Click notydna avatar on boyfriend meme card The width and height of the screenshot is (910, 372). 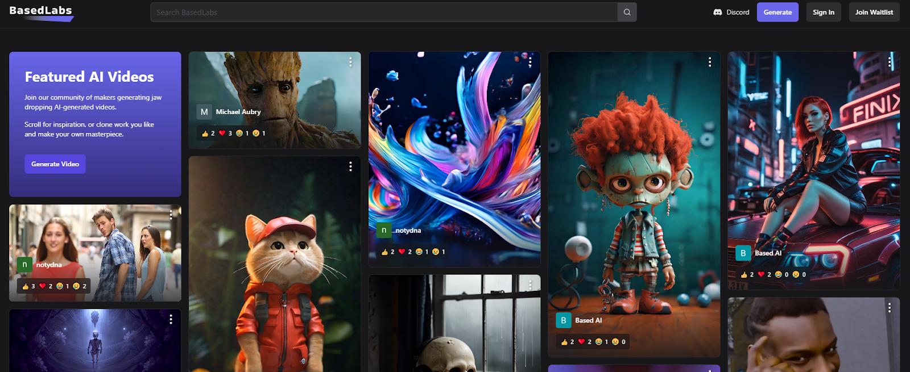coord(24,265)
